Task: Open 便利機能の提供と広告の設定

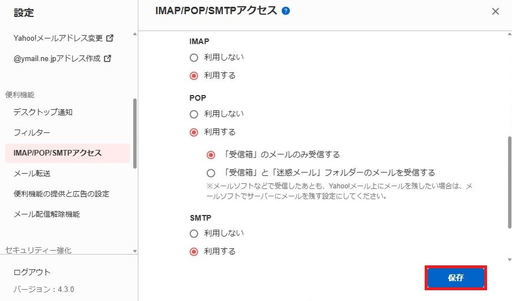Action: pos(61,193)
